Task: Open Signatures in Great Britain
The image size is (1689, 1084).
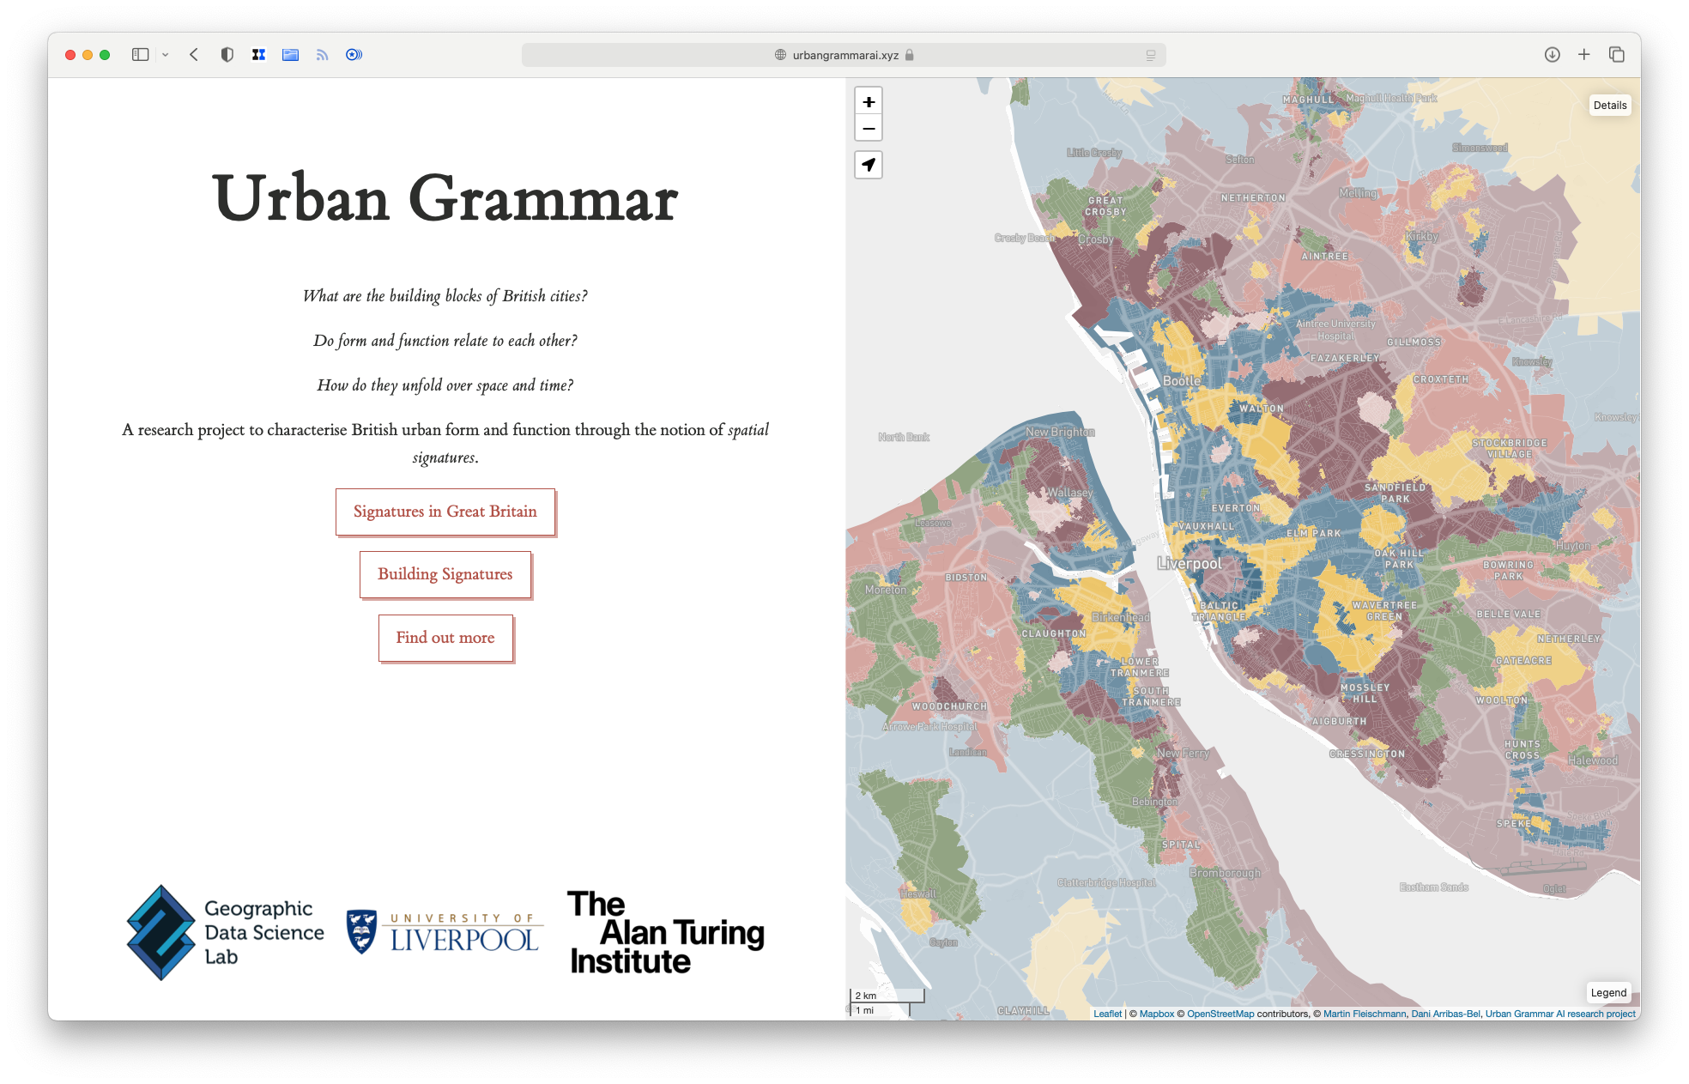Action: click(x=445, y=512)
